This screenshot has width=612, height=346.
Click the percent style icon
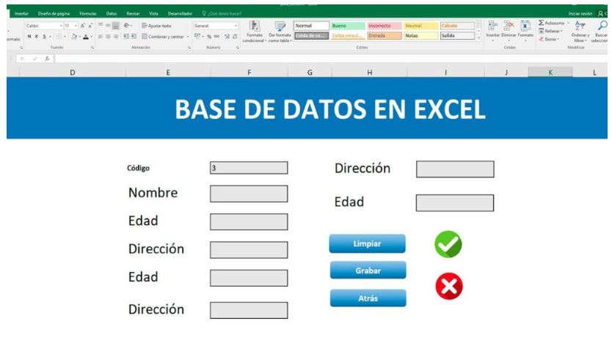coord(209,36)
